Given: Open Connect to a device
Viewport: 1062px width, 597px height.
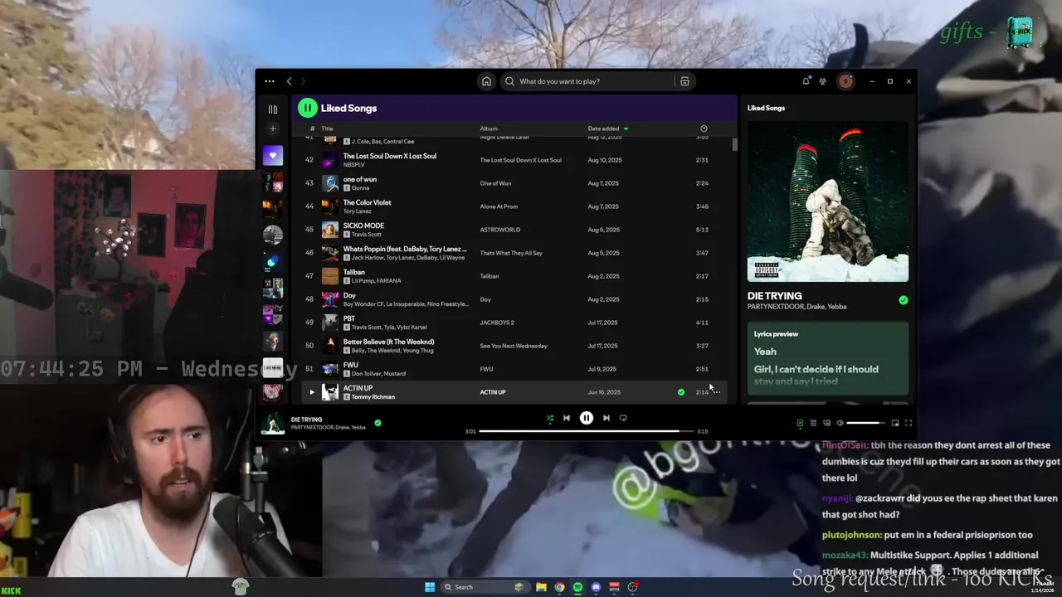Looking at the screenshot, I should point(826,423).
